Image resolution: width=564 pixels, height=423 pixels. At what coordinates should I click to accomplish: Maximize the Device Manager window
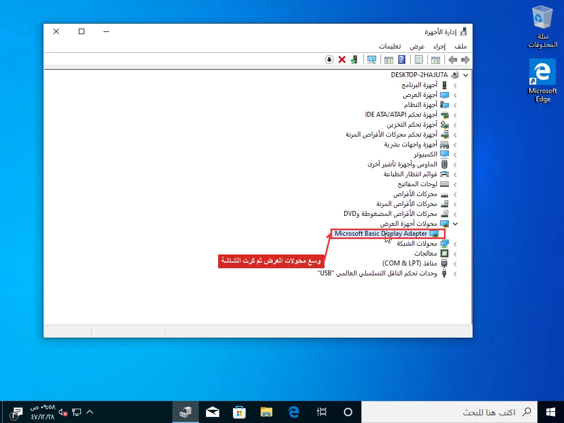(x=82, y=31)
